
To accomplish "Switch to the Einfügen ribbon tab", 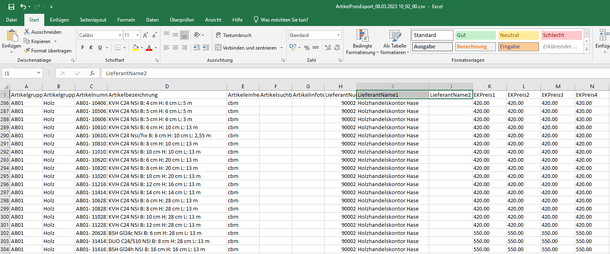I will click(x=59, y=20).
